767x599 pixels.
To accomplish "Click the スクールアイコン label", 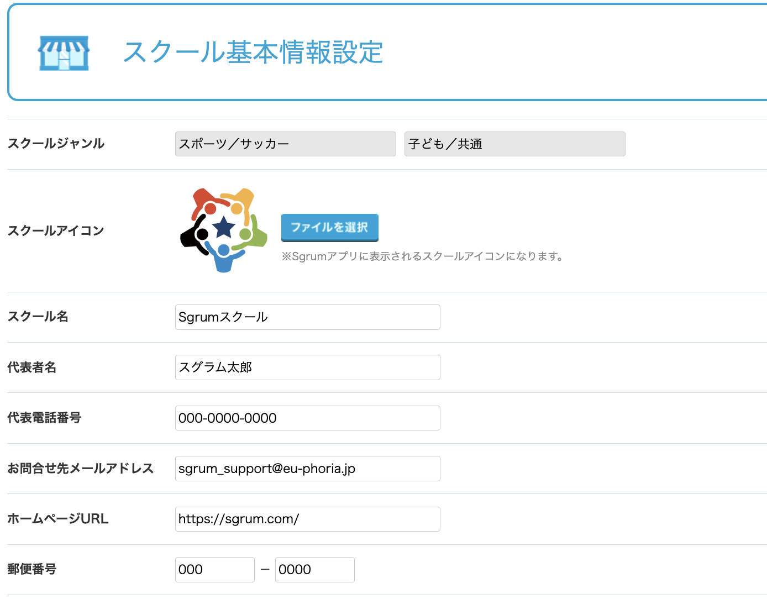I will coord(56,230).
